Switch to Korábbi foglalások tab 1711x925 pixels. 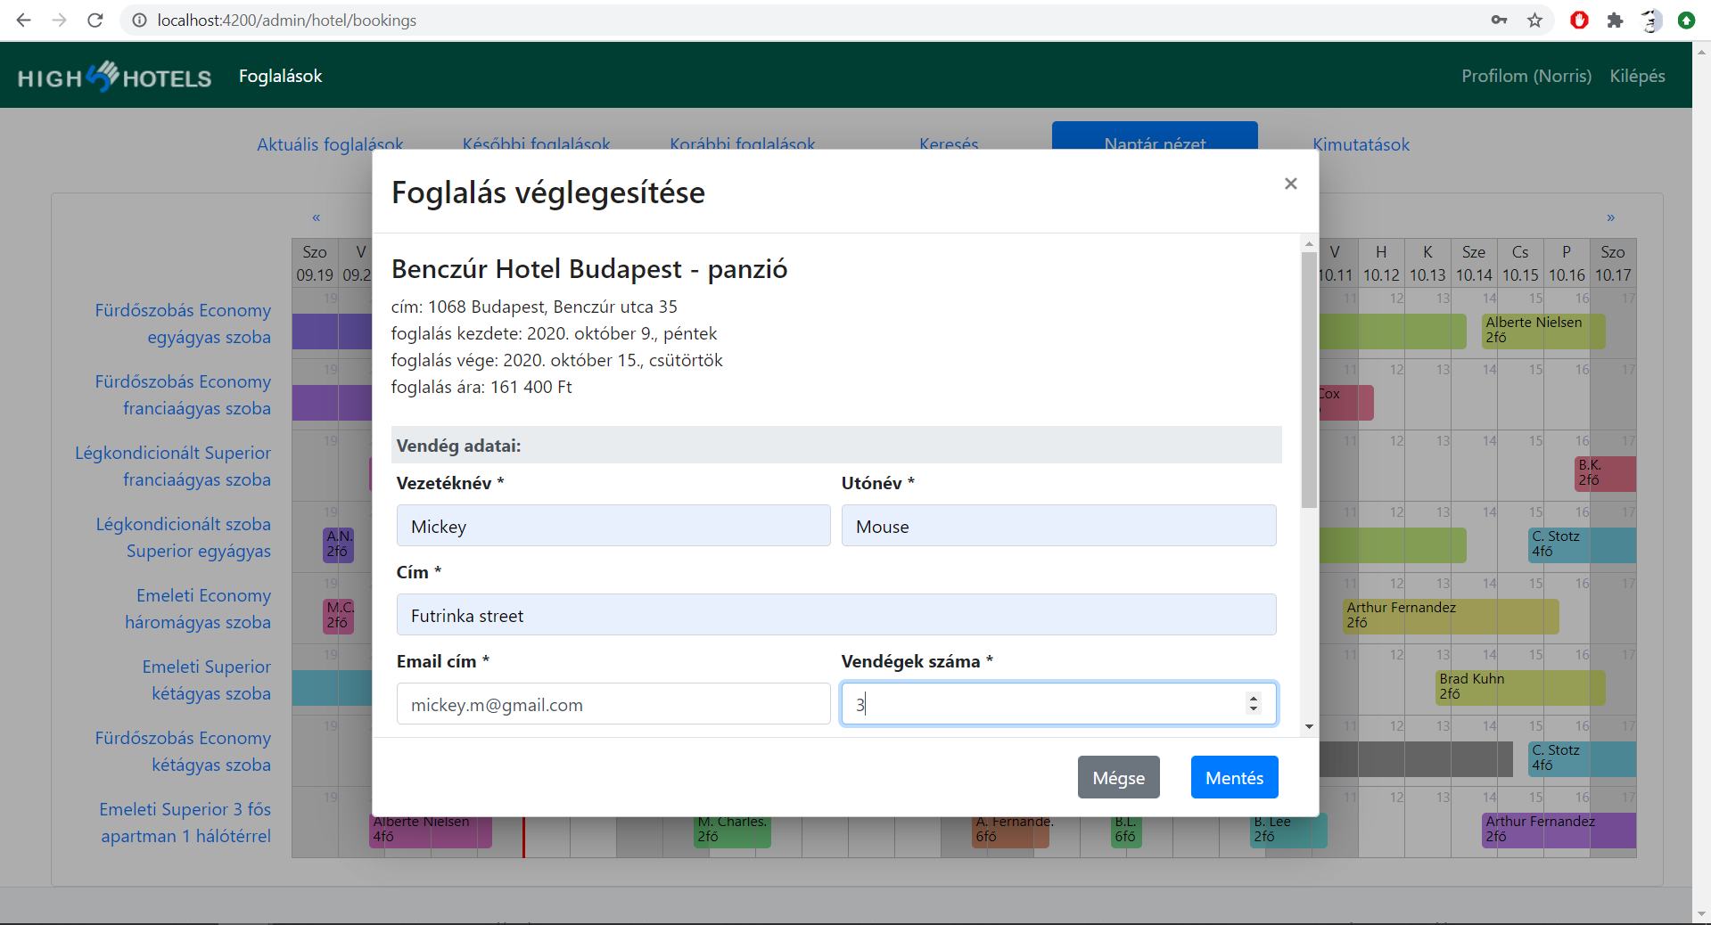pyautogui.click(x=742, y=143)
